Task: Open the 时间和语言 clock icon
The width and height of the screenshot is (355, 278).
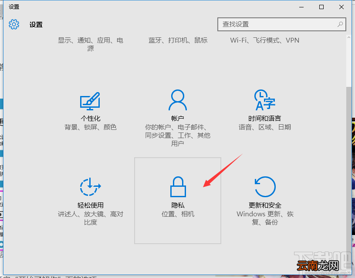Action: (x=265, y=100)
